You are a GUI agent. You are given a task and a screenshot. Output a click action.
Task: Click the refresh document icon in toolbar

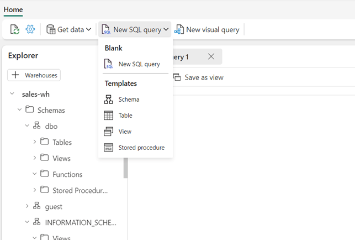coord(15,29)
